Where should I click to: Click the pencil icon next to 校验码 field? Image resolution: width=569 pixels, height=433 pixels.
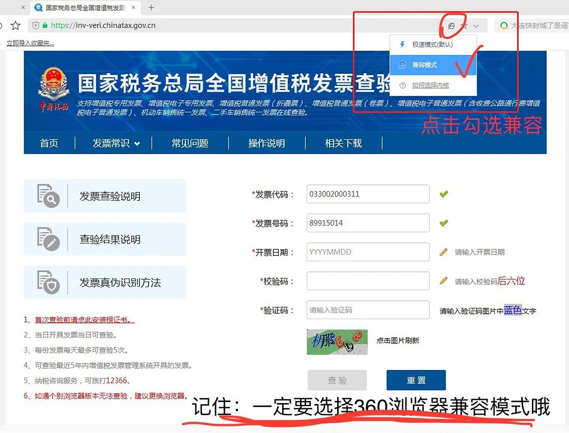(x=443, y=281)
